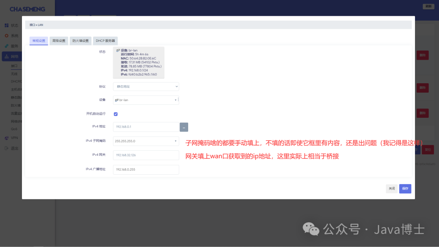This screenshot has height=247, width=439.
Task: Open the 协议 protocol dropdown showing 静态地址
Action: 146,86
